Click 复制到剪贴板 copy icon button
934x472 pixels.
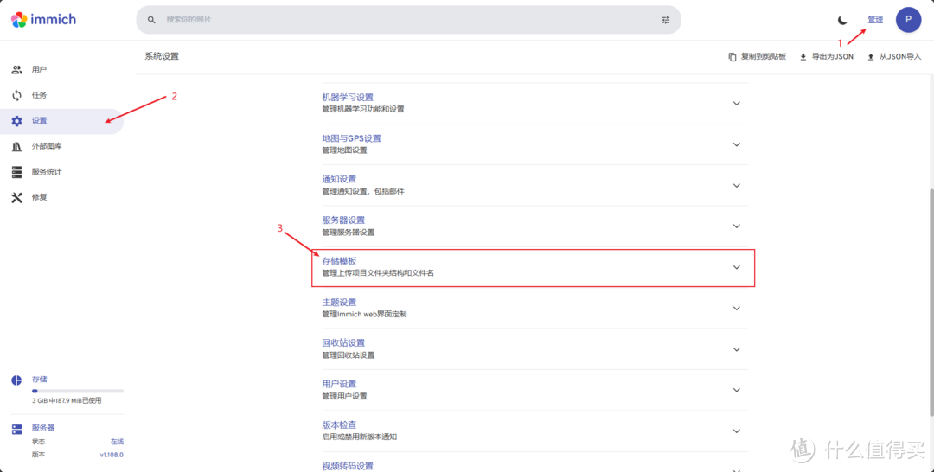(x=758, y=57)
